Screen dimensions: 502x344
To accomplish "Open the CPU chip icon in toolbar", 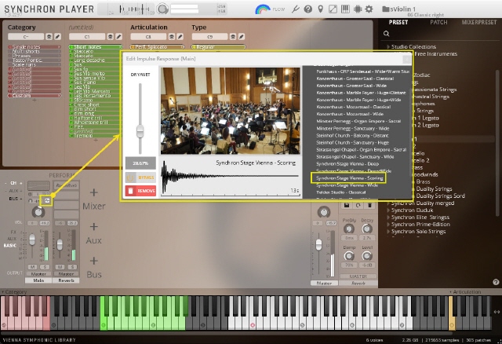I will point(358,9).
